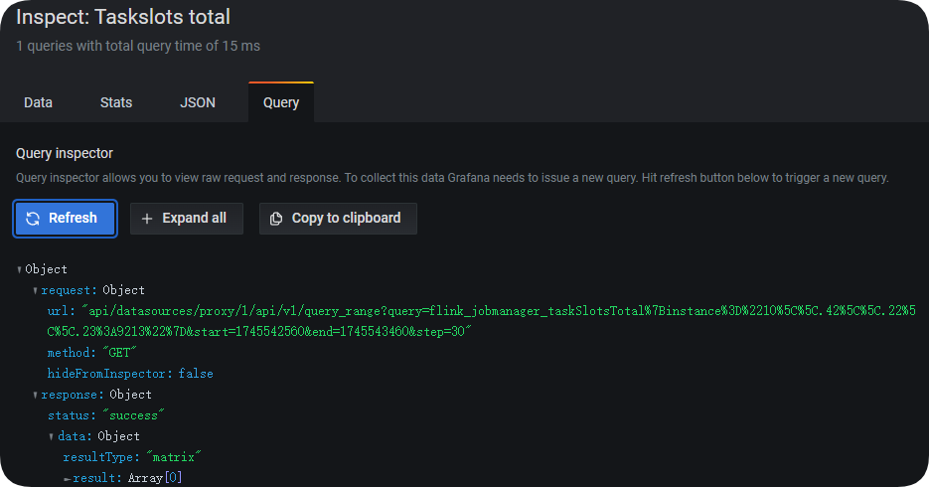Click the Refresh button

click(66, 219)
